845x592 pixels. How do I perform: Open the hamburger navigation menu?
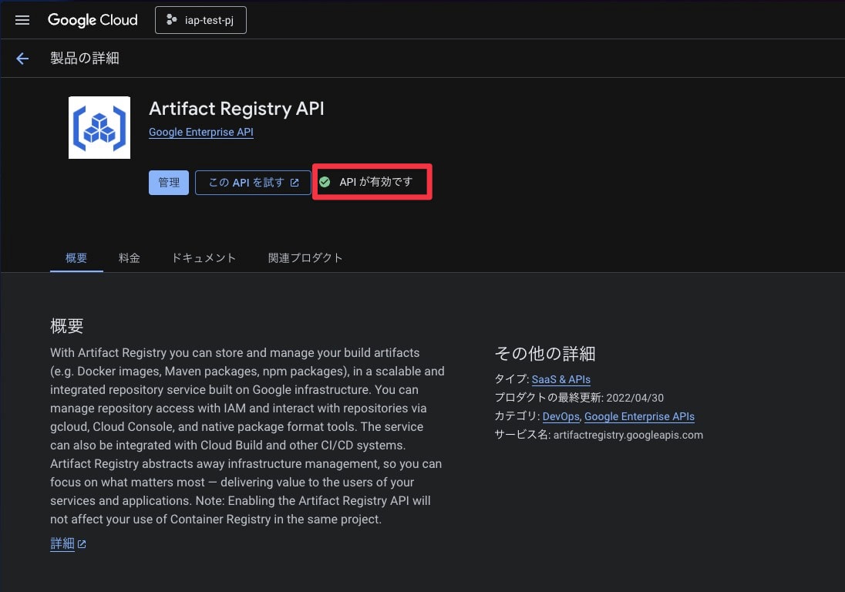pyautogui.click(x=22, y=21)
